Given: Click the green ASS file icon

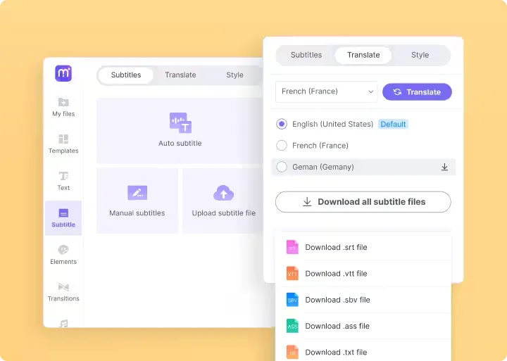Looking at the screenshot, I should pos(292,326).
